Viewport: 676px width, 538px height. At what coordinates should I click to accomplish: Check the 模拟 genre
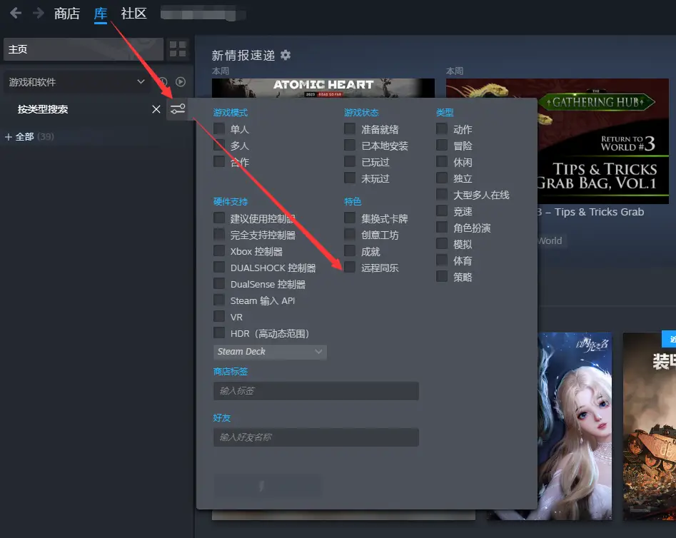[x=441, y=243]
